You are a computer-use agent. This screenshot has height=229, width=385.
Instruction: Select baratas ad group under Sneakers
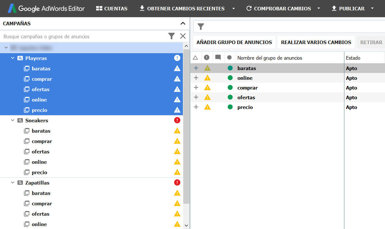[41, 131]
